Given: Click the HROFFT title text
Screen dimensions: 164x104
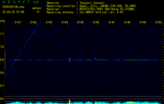Looking at the screenshot, I should click(x=16, y=2).
